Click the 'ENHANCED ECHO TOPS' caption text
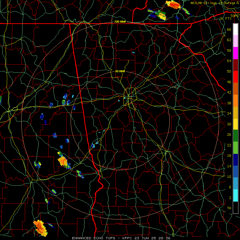 (94, 238)
